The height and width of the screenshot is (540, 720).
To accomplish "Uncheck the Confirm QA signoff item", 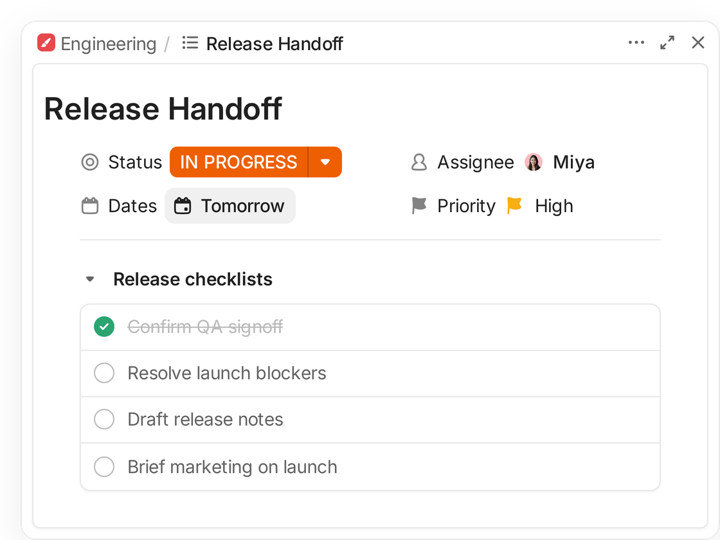I will (x=104, y=327).
